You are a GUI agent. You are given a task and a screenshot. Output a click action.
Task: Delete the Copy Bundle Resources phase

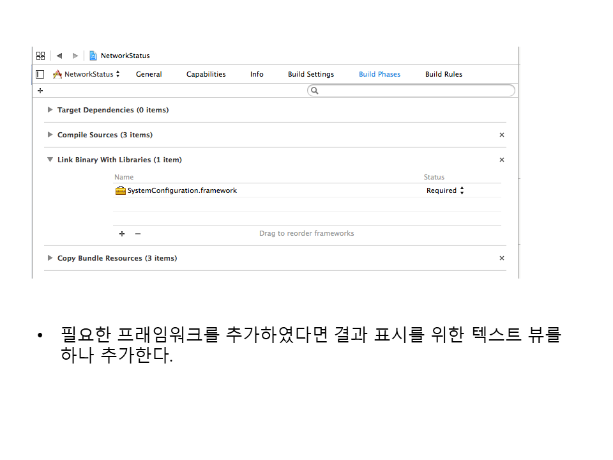(x=501, y=258)
